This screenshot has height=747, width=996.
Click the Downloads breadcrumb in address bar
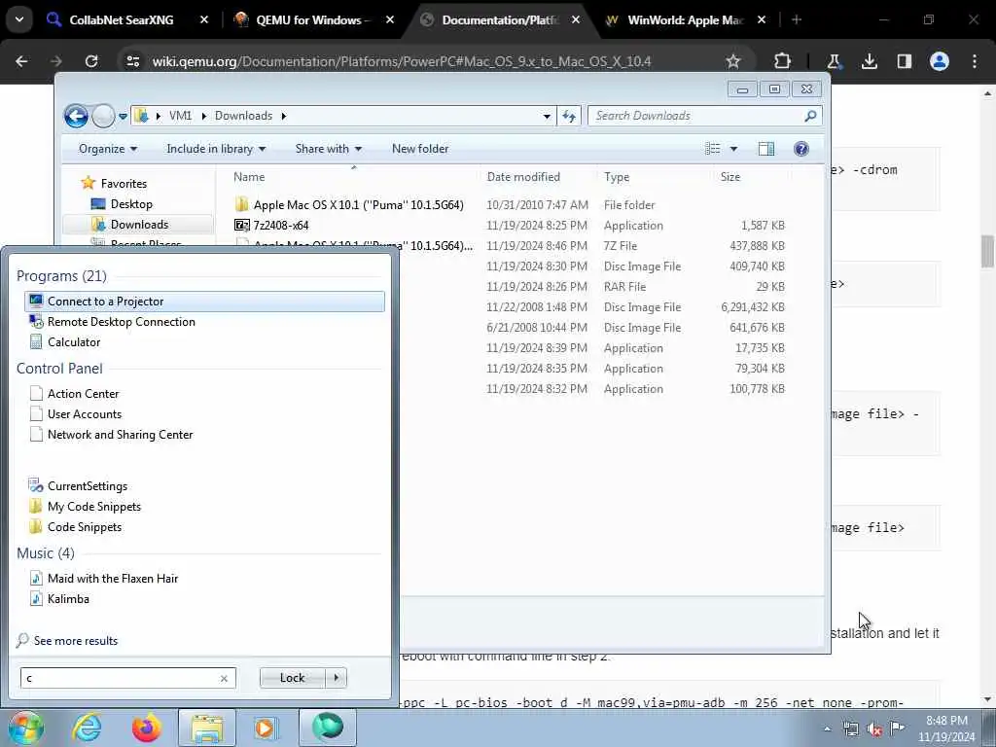pos(243,116)
